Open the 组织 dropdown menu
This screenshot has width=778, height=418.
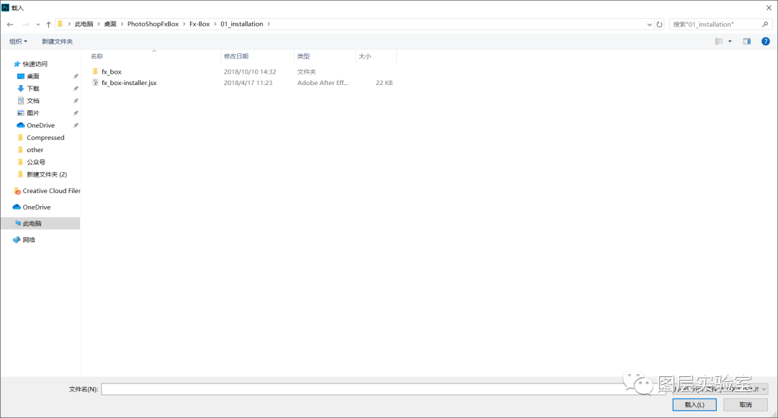point(18,41)
